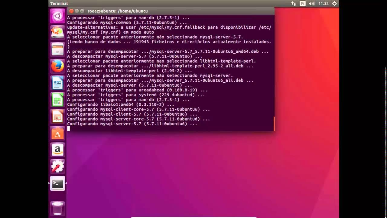Viewport: 387px width, 218px height.
Task: Show calendar via 11:32 clock
Action: tap(323, 3)
